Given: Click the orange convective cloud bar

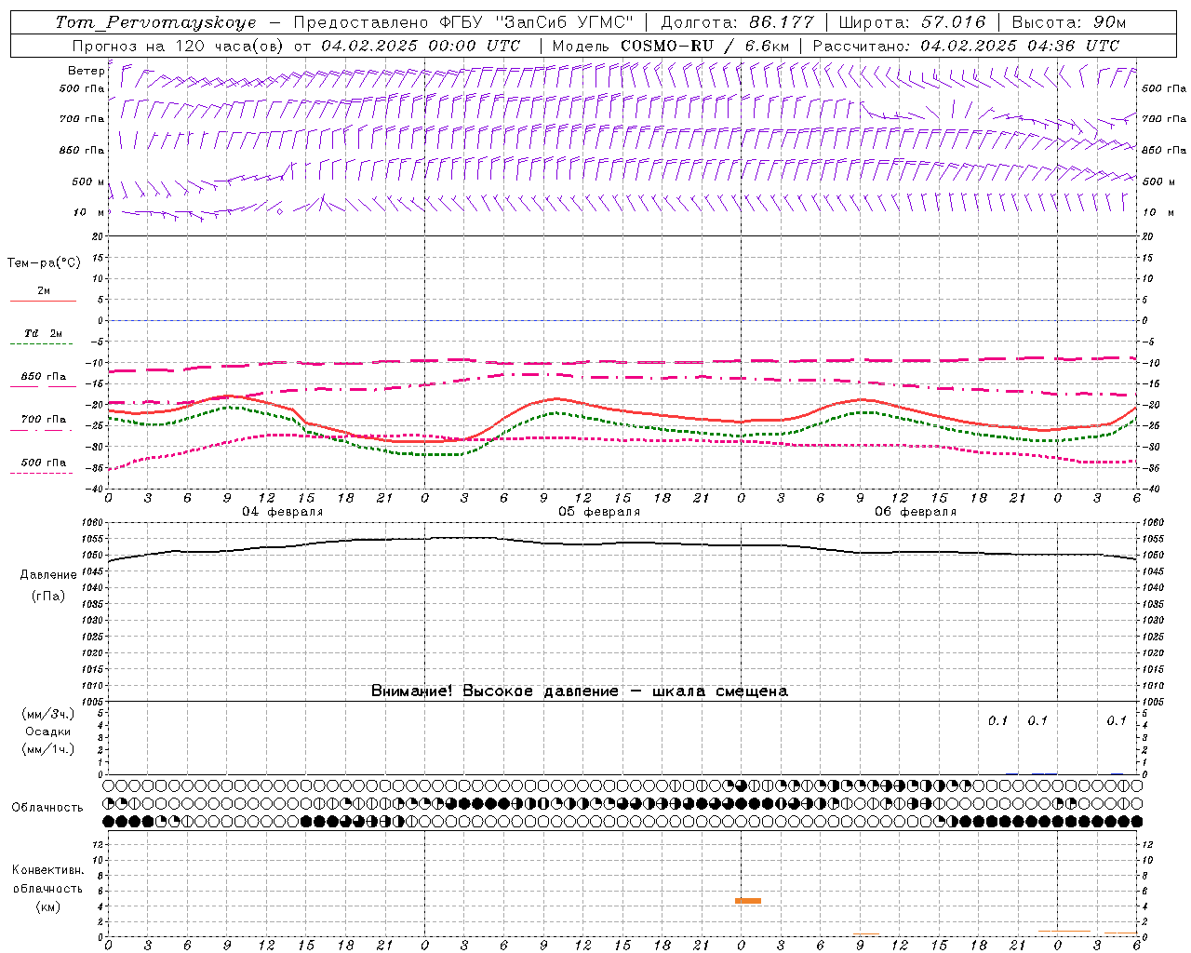Looking at the screenshot, I should coord(748,901).
